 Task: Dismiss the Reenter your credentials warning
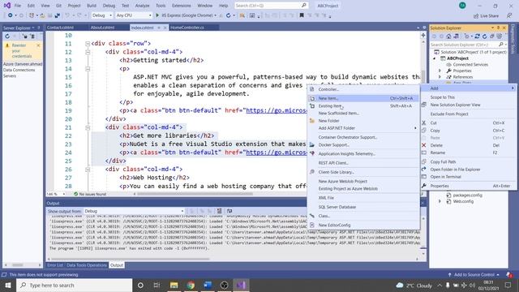38,45
